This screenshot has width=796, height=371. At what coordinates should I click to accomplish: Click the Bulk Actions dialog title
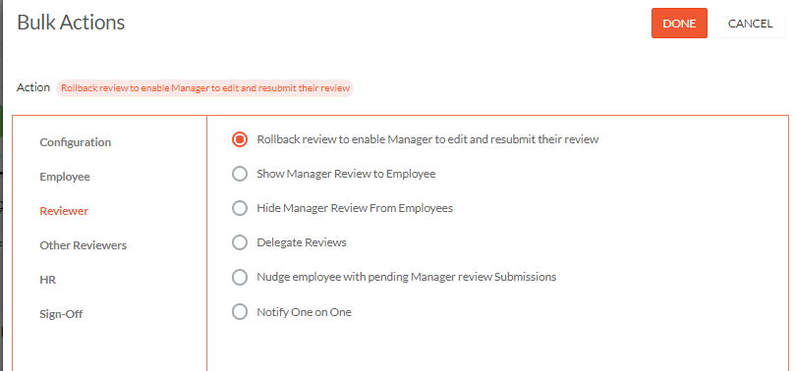pyautogui.click(x=71, y=23)
